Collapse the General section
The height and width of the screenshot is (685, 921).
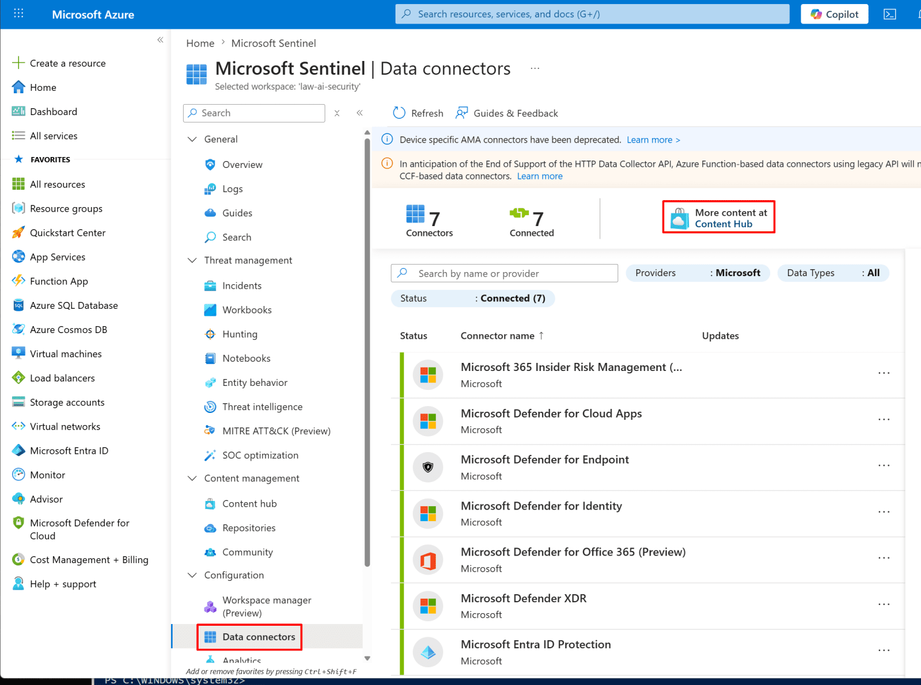(192, 139)
